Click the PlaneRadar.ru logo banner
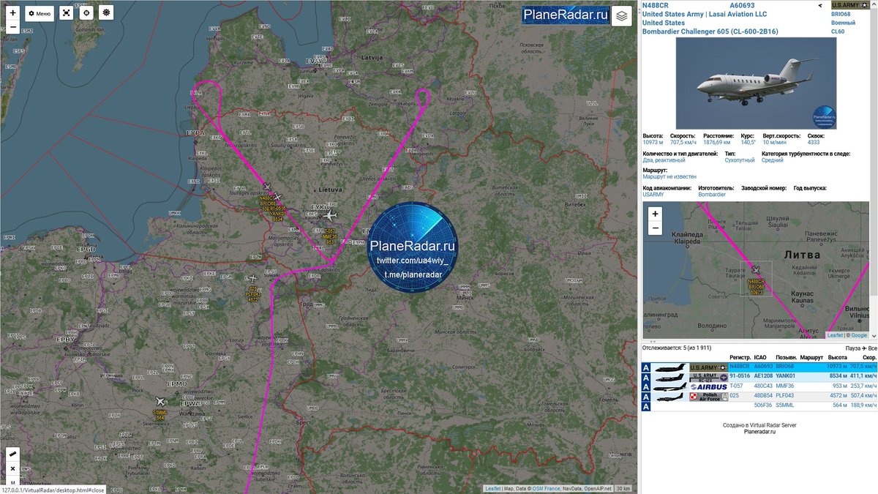This screenshot has width=878, height=494. click(x=566, y=15)
